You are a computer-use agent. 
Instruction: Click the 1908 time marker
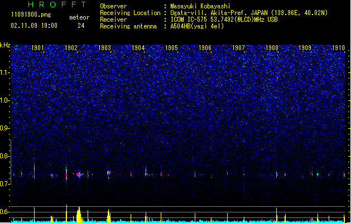(272, 48)
